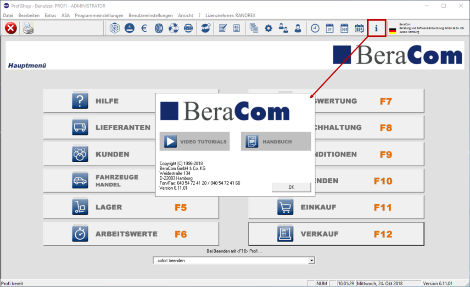The width and height of the screenshot is (470, 287).
Task: Click the recycling arrows toolbar icon
Action: [x=173, y=28]
